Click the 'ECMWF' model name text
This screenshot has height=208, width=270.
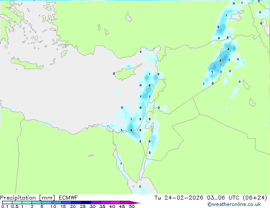[68, 198]
